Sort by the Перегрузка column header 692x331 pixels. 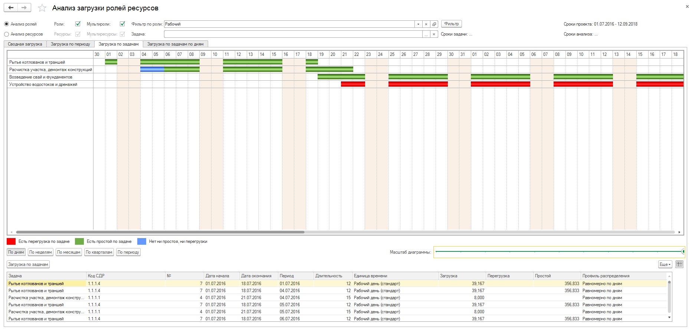(x=510, y=276)
